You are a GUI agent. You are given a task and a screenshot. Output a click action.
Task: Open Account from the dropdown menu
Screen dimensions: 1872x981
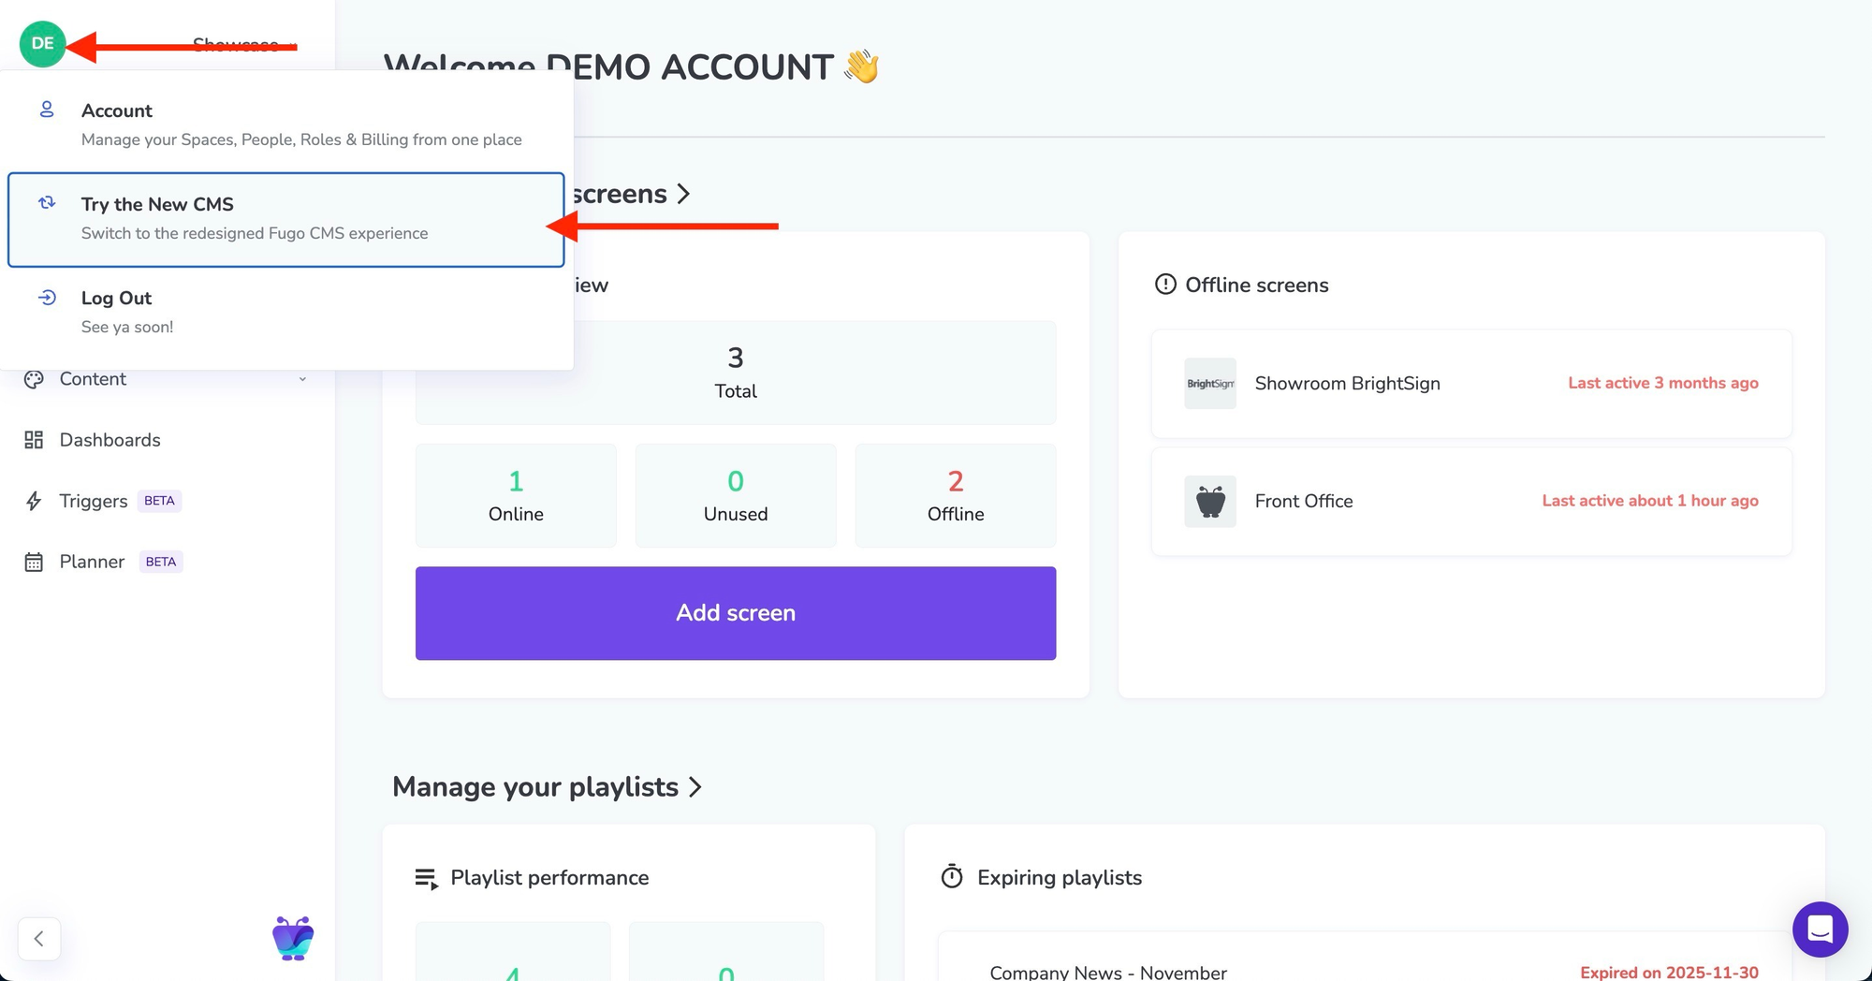117,111
